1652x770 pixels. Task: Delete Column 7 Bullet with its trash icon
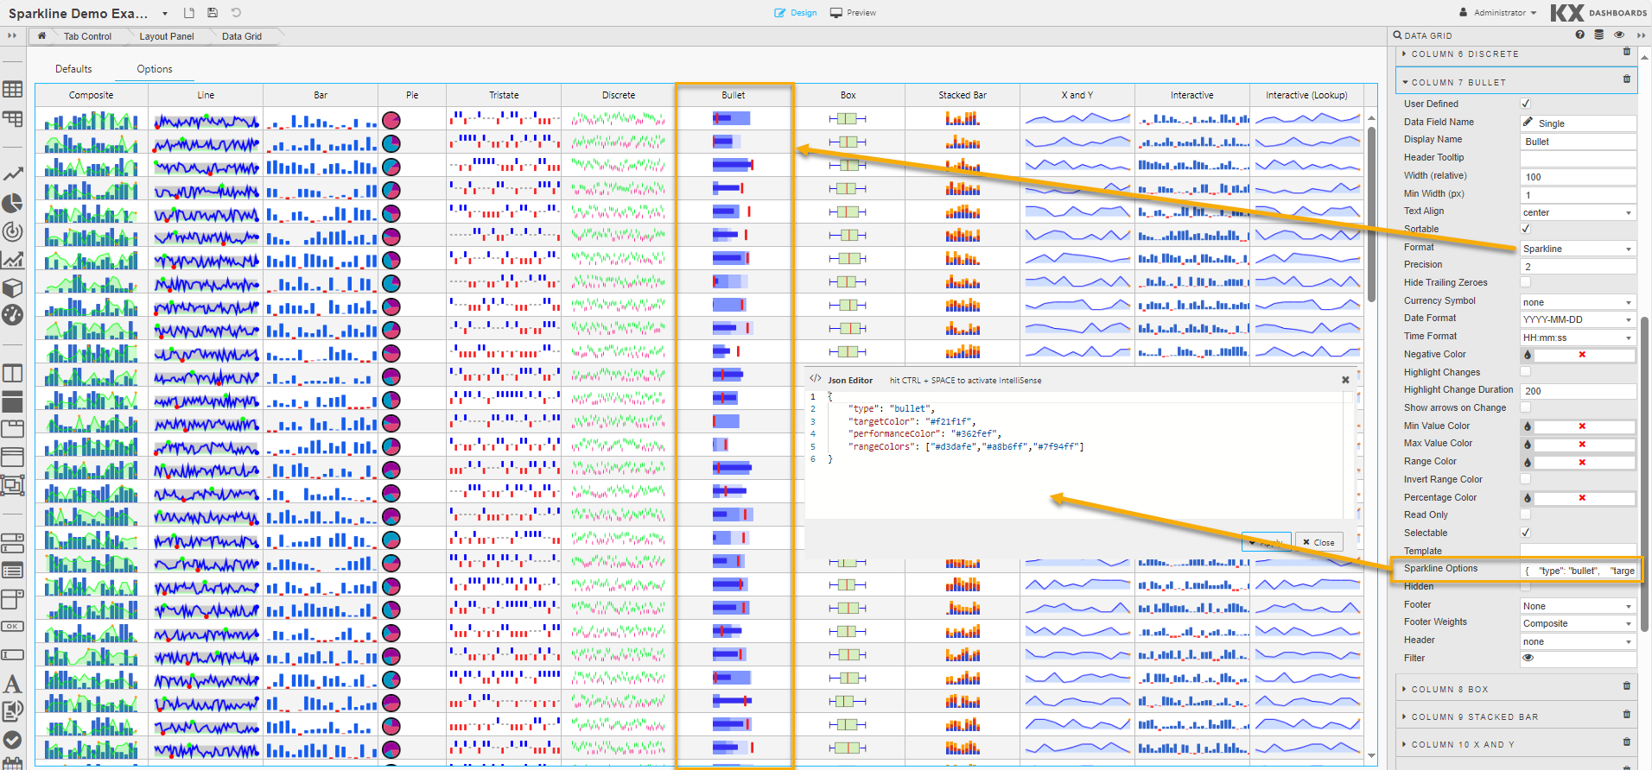pyautogui.click(x=1626, y=79)
